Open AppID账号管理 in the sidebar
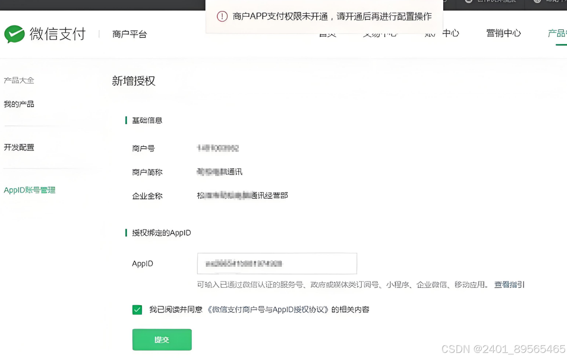Screen dimensions: 567x358 (x=30, y=190)
